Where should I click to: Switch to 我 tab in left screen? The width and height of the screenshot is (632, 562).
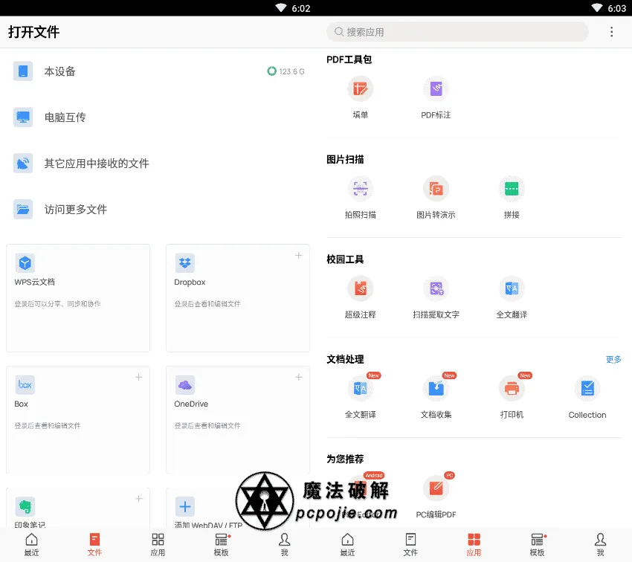(x=285, y=545)
